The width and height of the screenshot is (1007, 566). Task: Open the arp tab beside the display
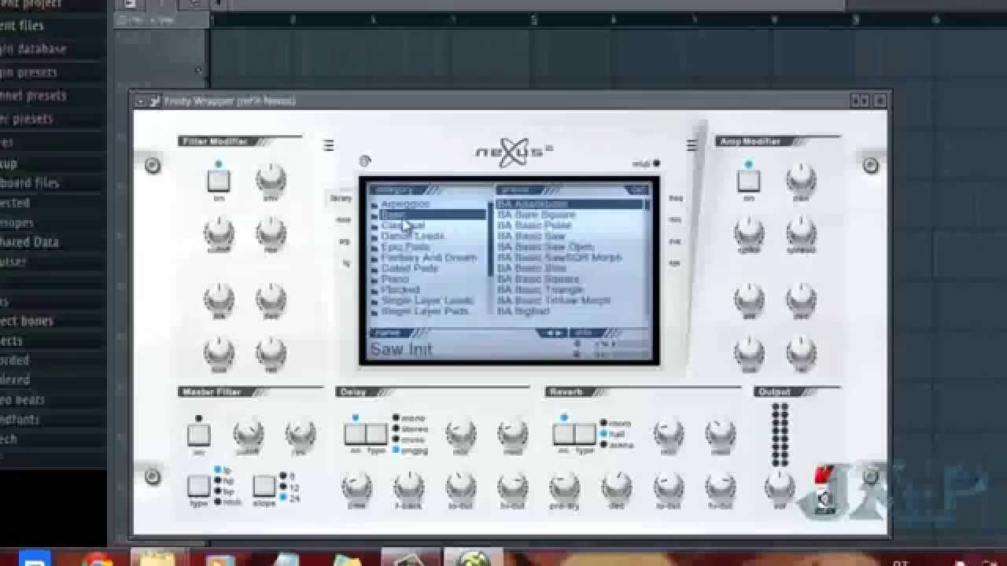click(x=345, y=242)
